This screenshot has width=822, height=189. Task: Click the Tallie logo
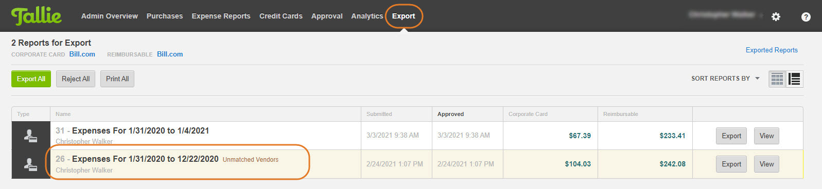point(36,16)
